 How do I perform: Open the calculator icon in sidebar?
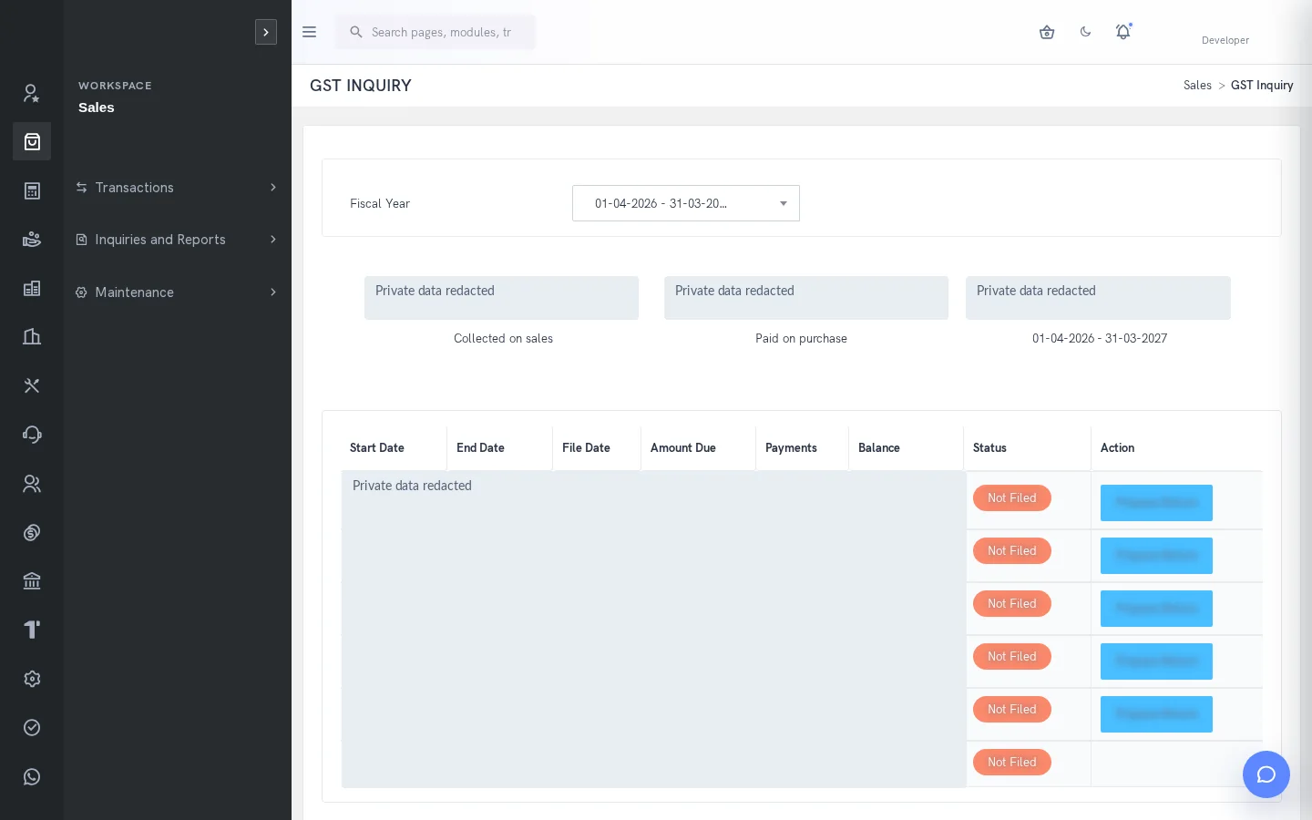(x=32, y=190)
